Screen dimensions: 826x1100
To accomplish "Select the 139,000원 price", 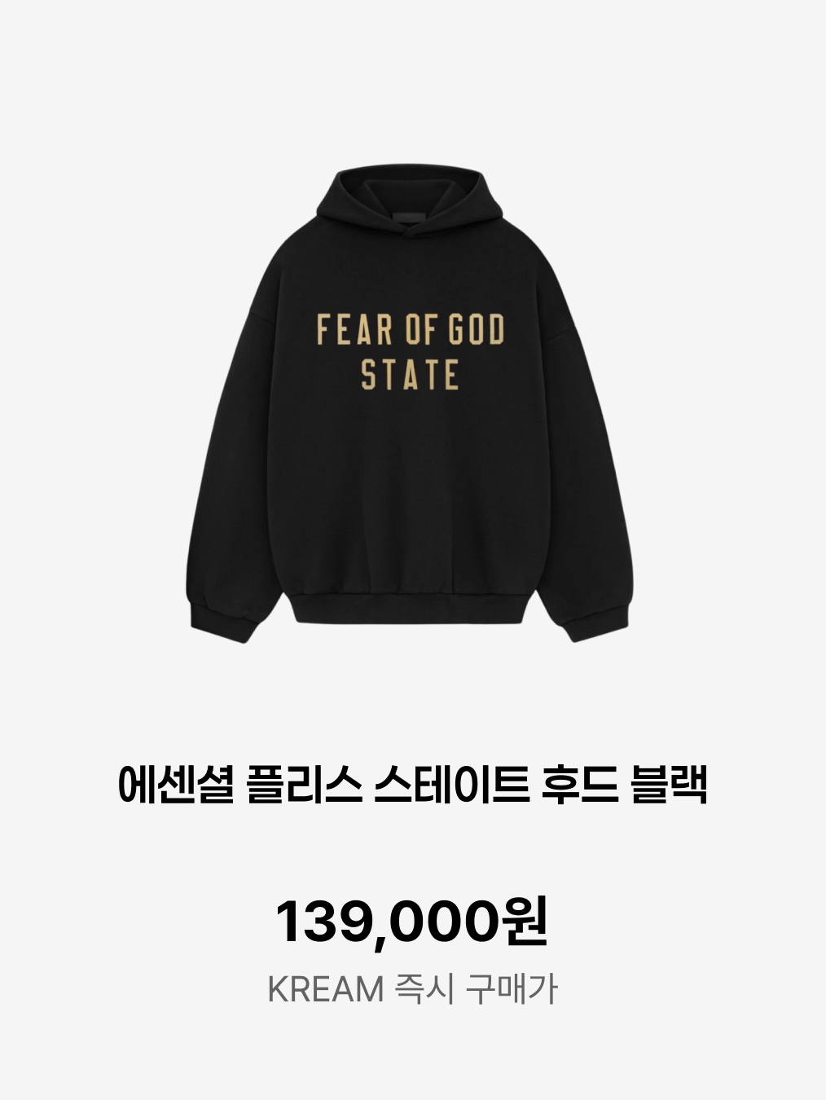I will point(412,922).
